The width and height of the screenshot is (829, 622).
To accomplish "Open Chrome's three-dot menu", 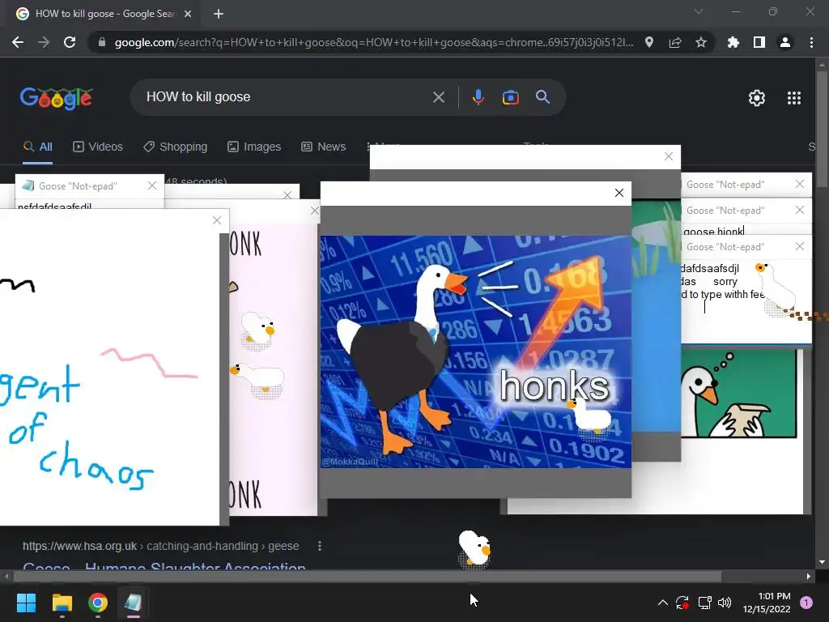I will [811, 42].
